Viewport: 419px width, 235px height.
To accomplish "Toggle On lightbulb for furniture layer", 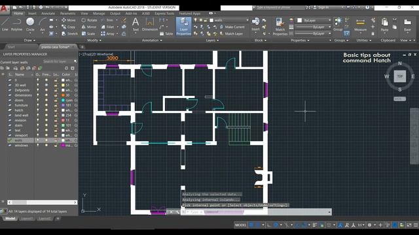I will point(38,105).
